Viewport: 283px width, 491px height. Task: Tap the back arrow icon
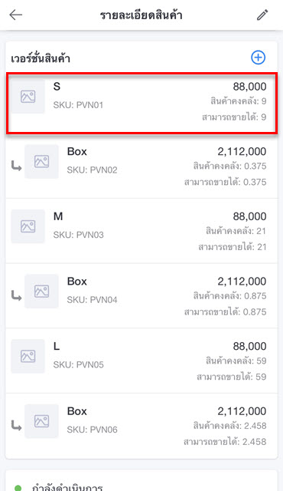[15, 15]
